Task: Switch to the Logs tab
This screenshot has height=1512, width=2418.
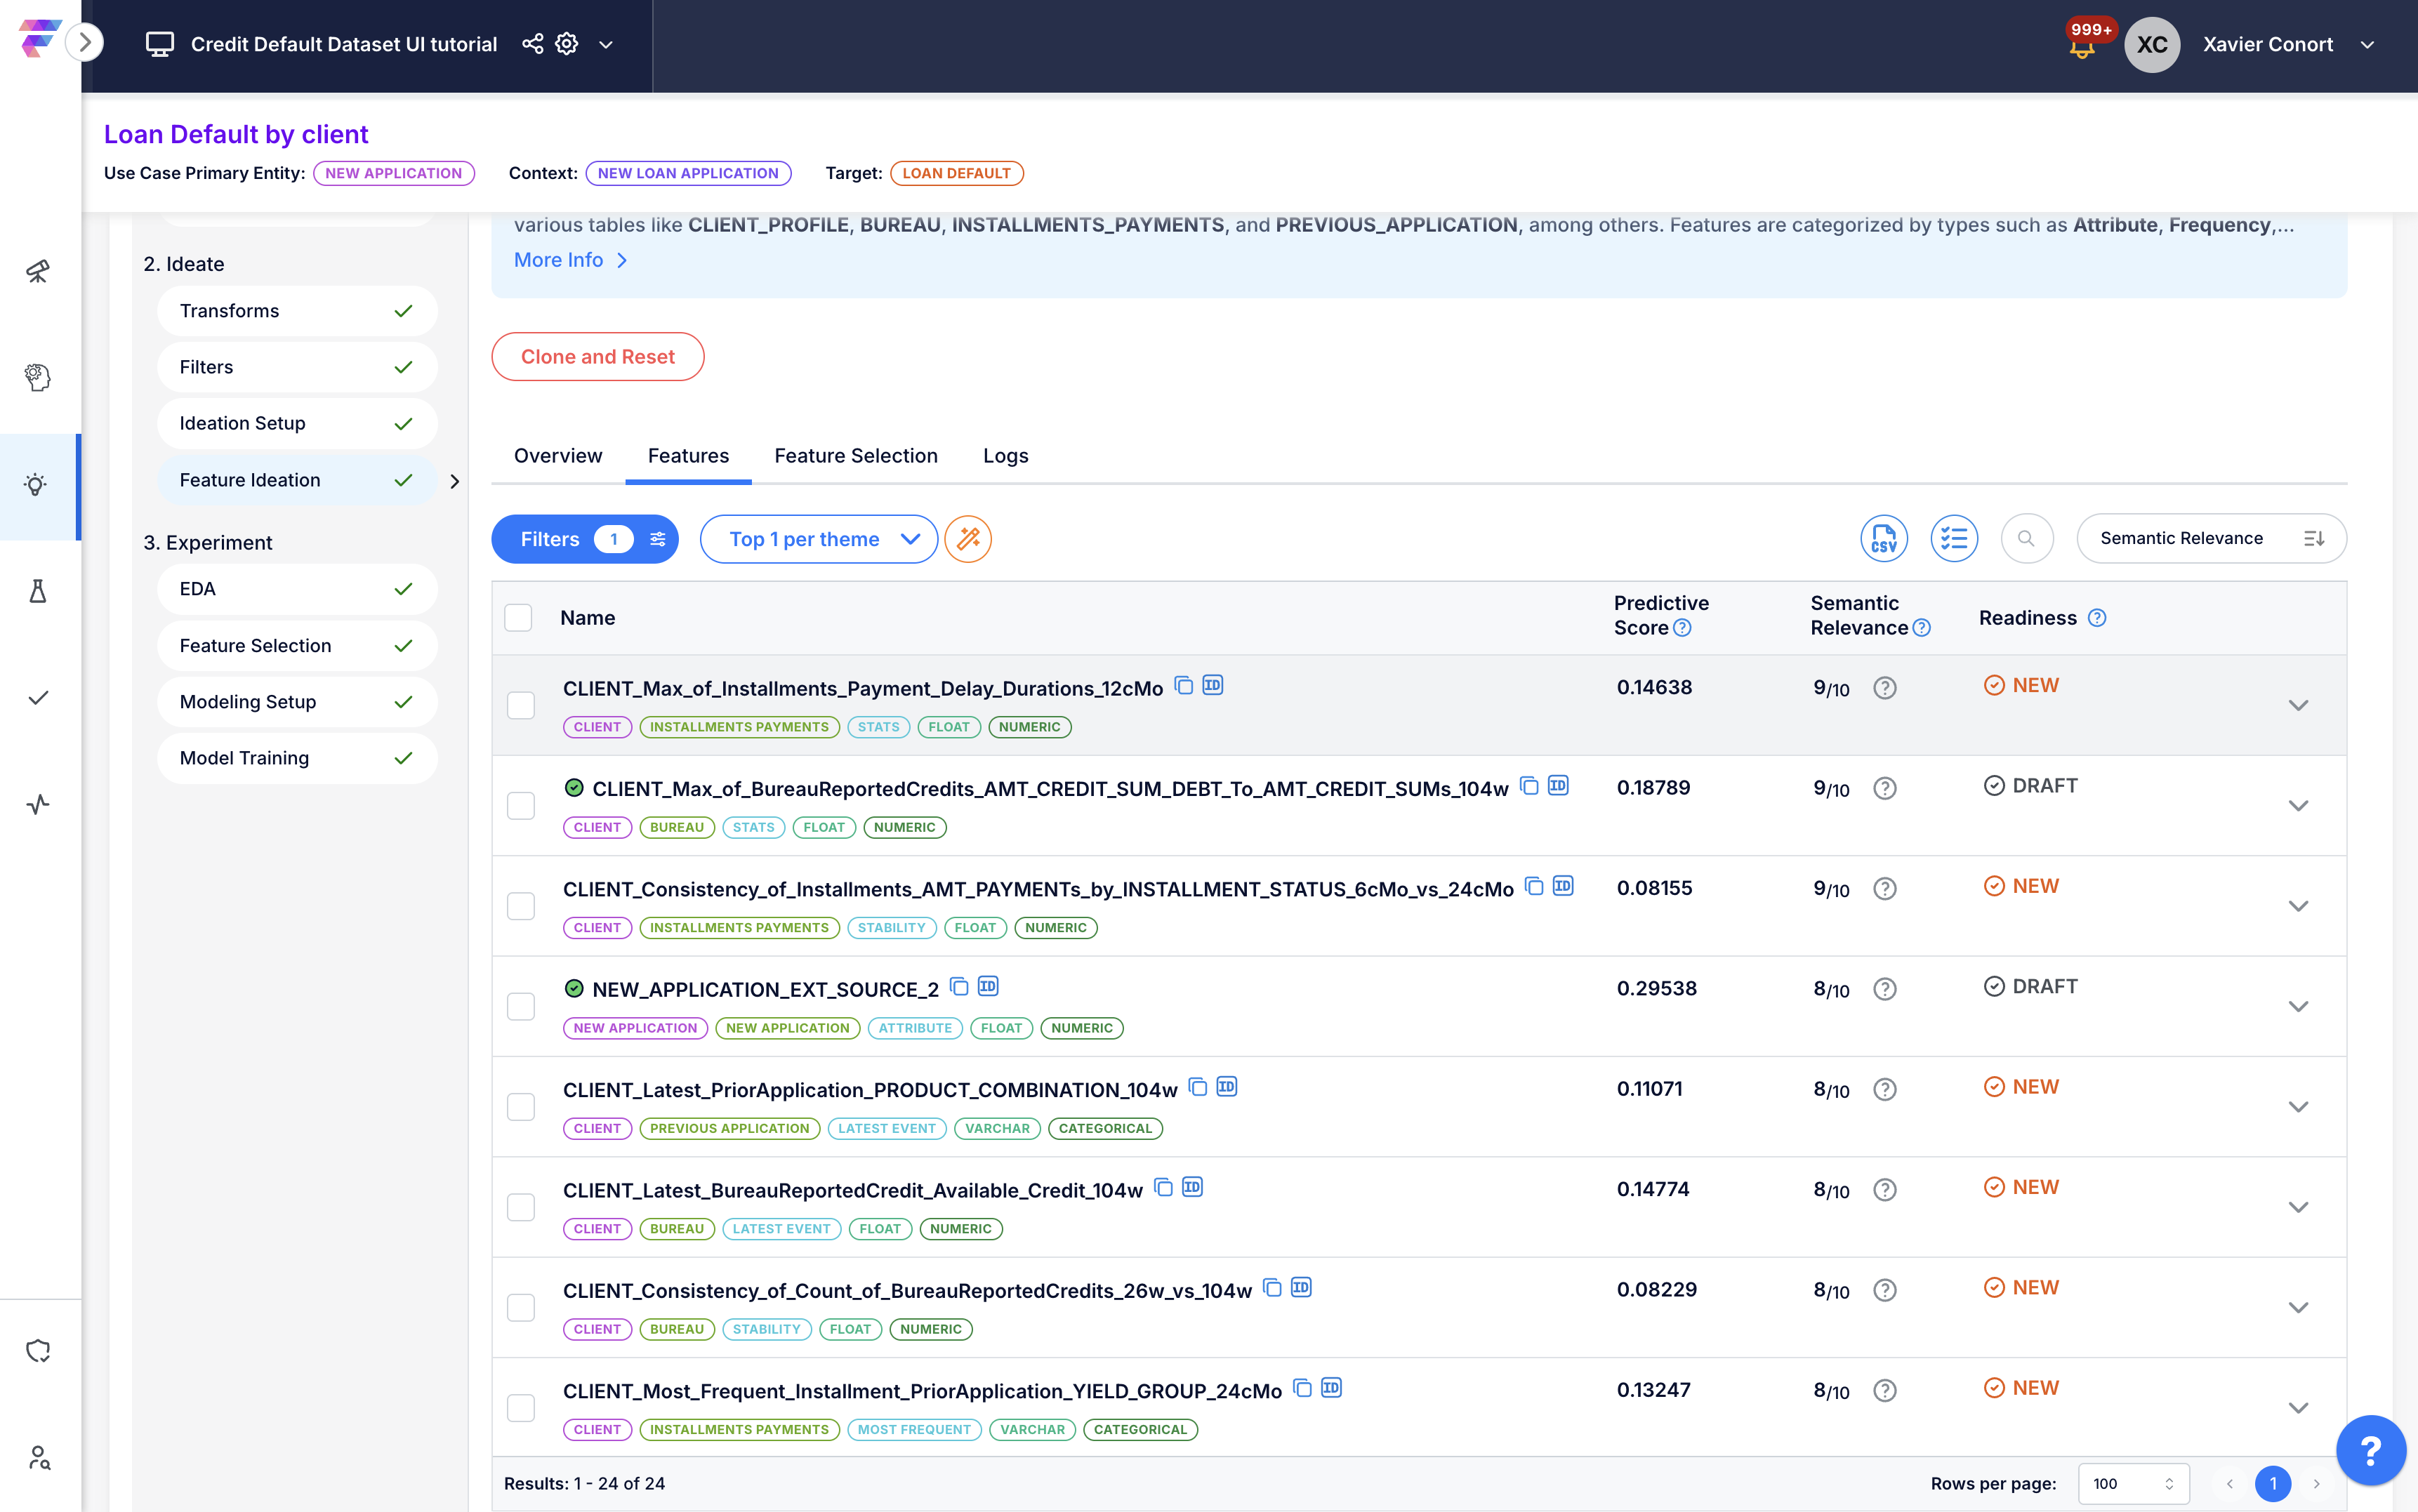Action: pos(1005,456)
